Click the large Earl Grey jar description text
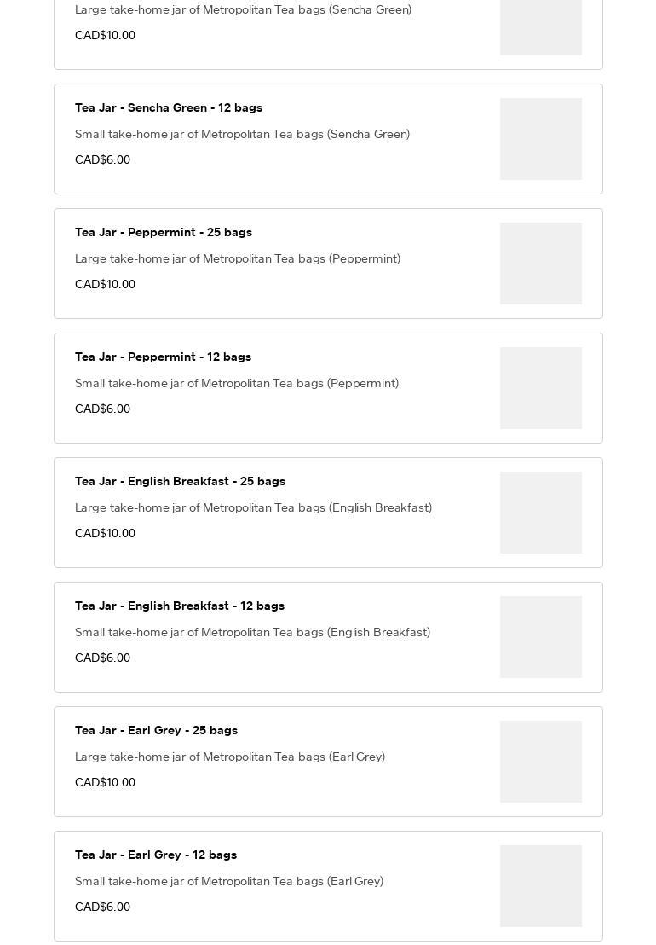Screen dimensions: 656x945 point(230,757)
